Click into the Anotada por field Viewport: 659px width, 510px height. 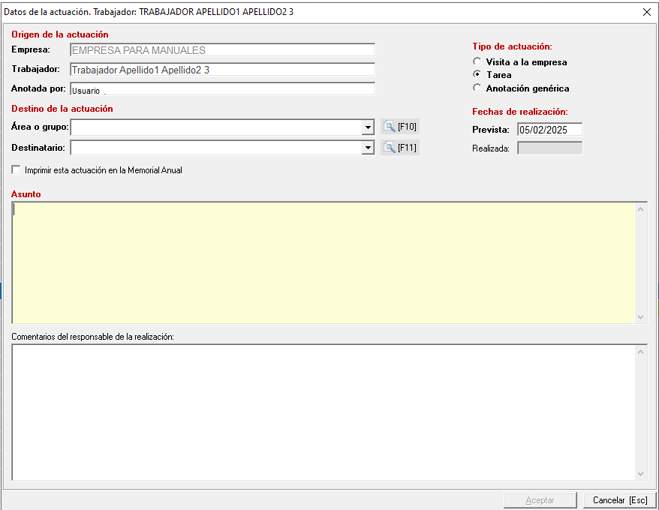[222, 89]
